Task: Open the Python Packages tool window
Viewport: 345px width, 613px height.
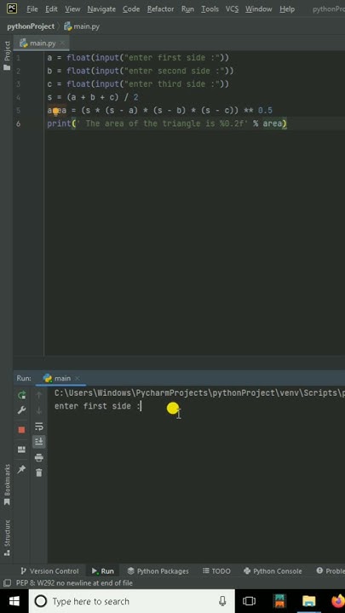Action: coord(158,571)
